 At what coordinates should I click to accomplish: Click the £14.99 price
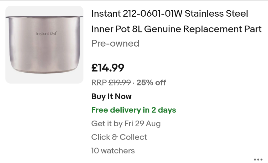coord(108,68)
